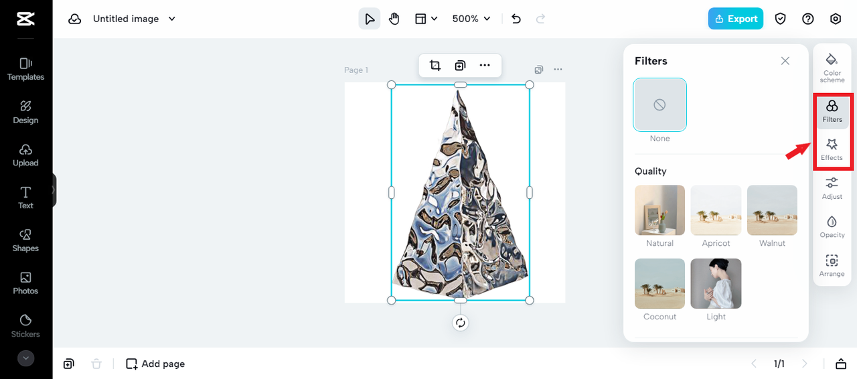Go to the previous page arrow
Image resolution: width=857 pixels, height=379 pixels.
(x=754, y=364)
